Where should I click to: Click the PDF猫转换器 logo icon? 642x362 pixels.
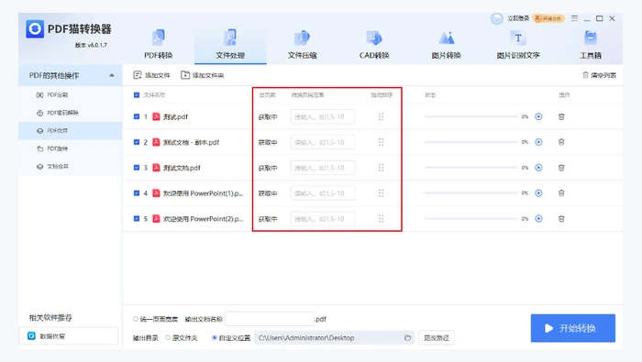tap(35, 29)
